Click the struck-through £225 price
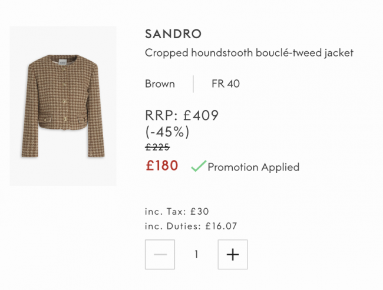Screen dimensions: 383x290 (157, 147)
